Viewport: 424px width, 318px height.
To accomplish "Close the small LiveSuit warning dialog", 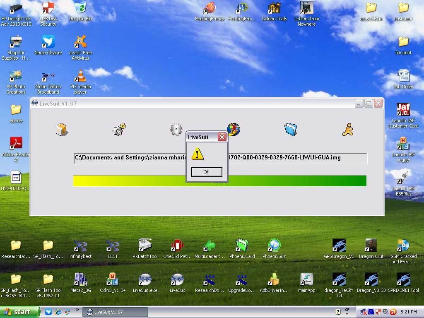I will tap(222, 137).
